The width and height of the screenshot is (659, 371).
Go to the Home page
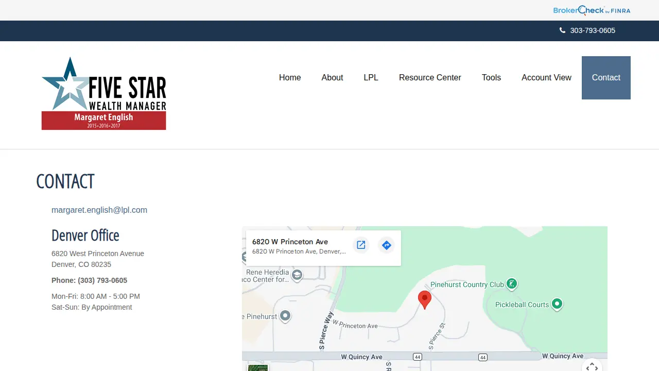click(290, 78)
